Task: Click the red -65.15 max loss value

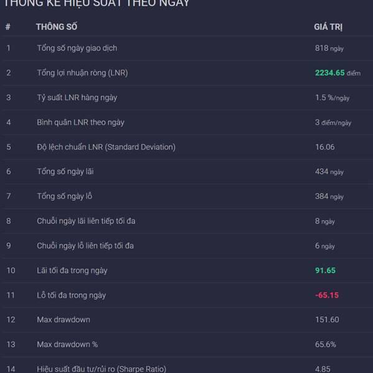Action: 326,295
